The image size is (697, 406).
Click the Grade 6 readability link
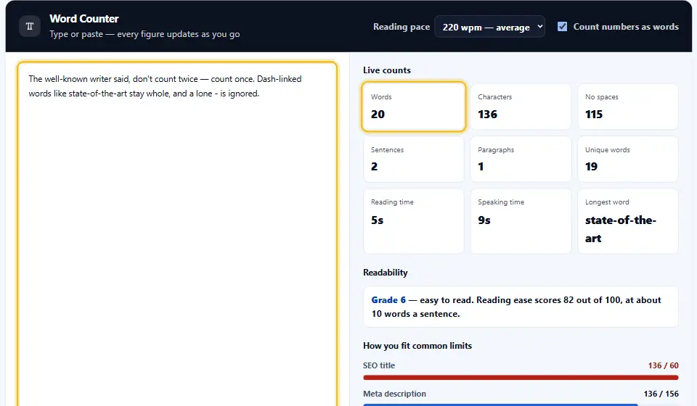point(388,300)
